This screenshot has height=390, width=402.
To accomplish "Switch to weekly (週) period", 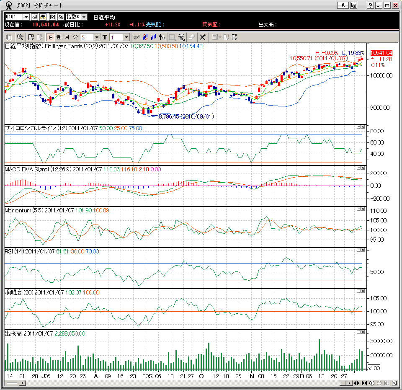I will [x=59, y=37].
